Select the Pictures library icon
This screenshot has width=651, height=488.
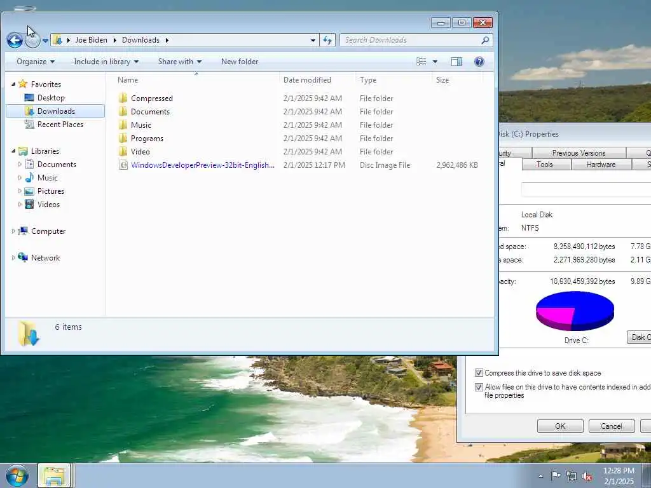pos(29,191)
